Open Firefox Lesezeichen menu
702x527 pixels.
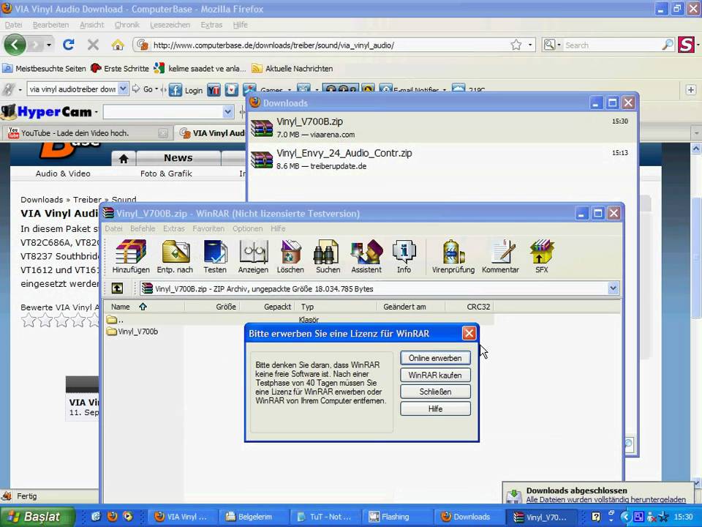(170, 25)
